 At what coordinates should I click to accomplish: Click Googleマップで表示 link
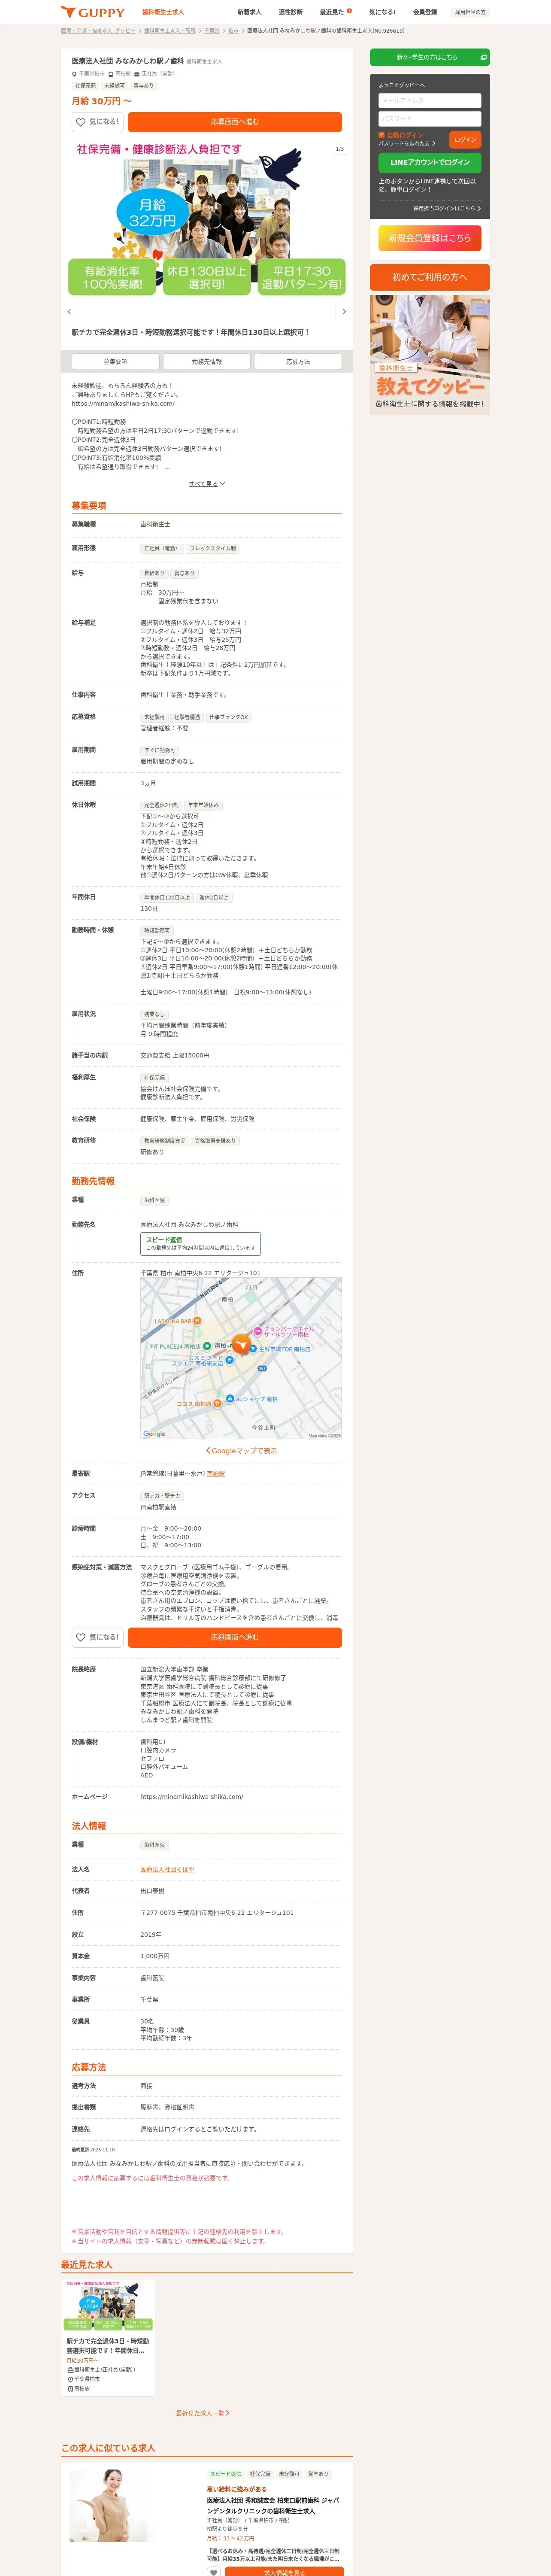241,1451
